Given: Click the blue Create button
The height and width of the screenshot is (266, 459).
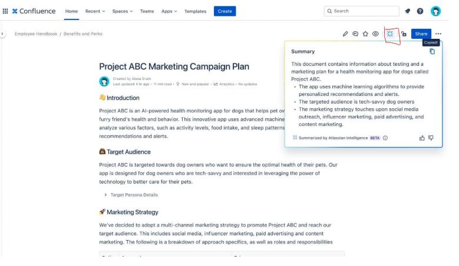Looking at the screenshot, I should coord(224,11).
